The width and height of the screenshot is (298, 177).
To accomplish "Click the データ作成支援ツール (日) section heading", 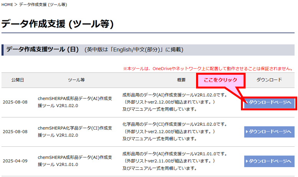I will 43,49.
